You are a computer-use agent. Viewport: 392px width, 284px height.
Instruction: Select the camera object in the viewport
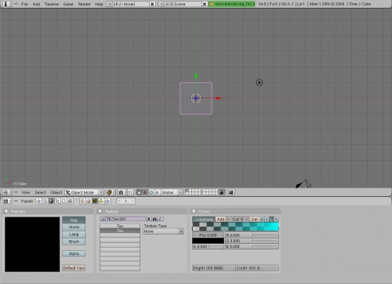click(303, 184)
